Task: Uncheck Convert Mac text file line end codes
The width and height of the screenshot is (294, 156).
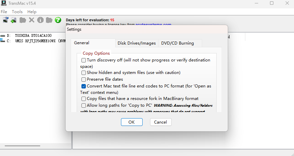Action: tap(84, 86)
